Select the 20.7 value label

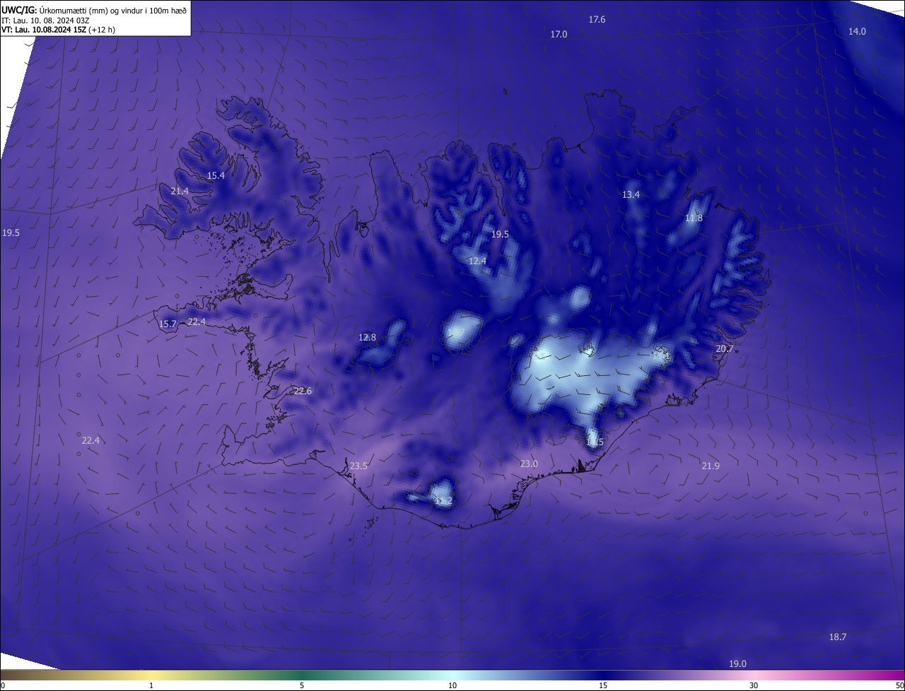tap(724, 349)
